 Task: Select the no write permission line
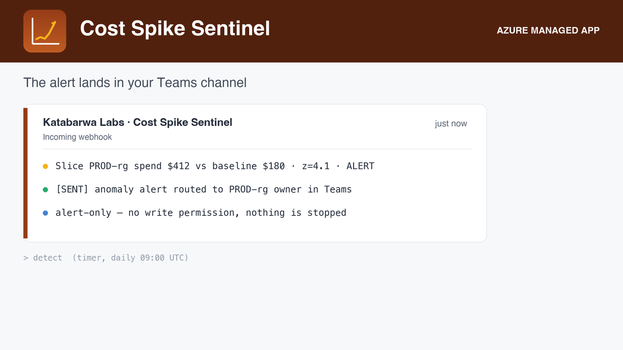coord(201,213)
